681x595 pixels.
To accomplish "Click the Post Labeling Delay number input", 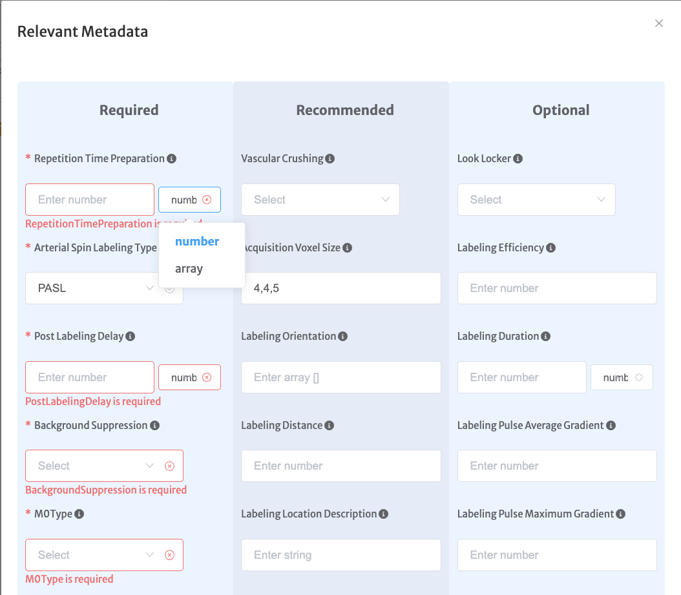I will (x=90, y=377).
